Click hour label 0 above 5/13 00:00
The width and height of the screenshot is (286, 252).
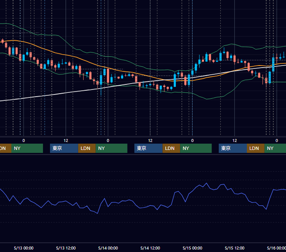click(24, 141)
